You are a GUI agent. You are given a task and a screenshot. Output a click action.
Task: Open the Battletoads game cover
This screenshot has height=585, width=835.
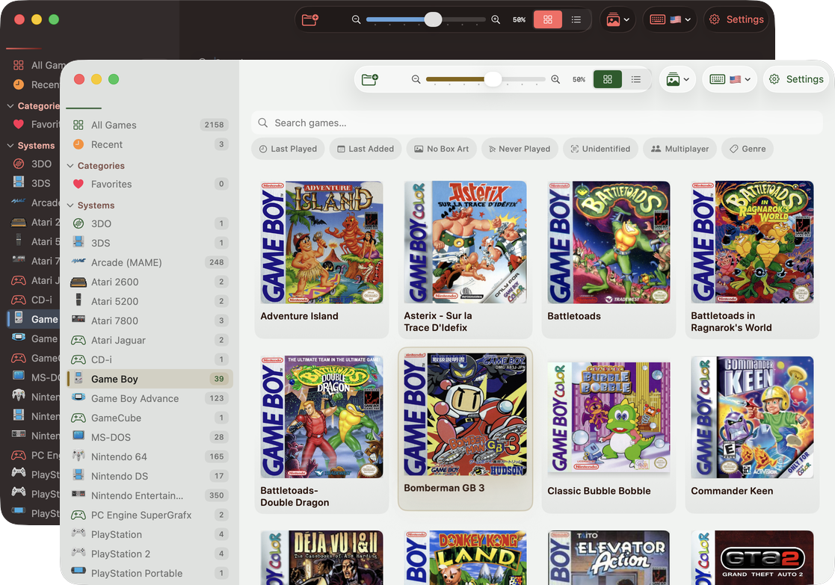click(x=608, y=243)
